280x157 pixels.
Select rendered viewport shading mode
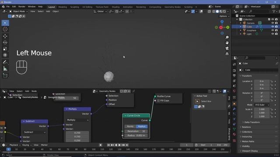point(224,11)
